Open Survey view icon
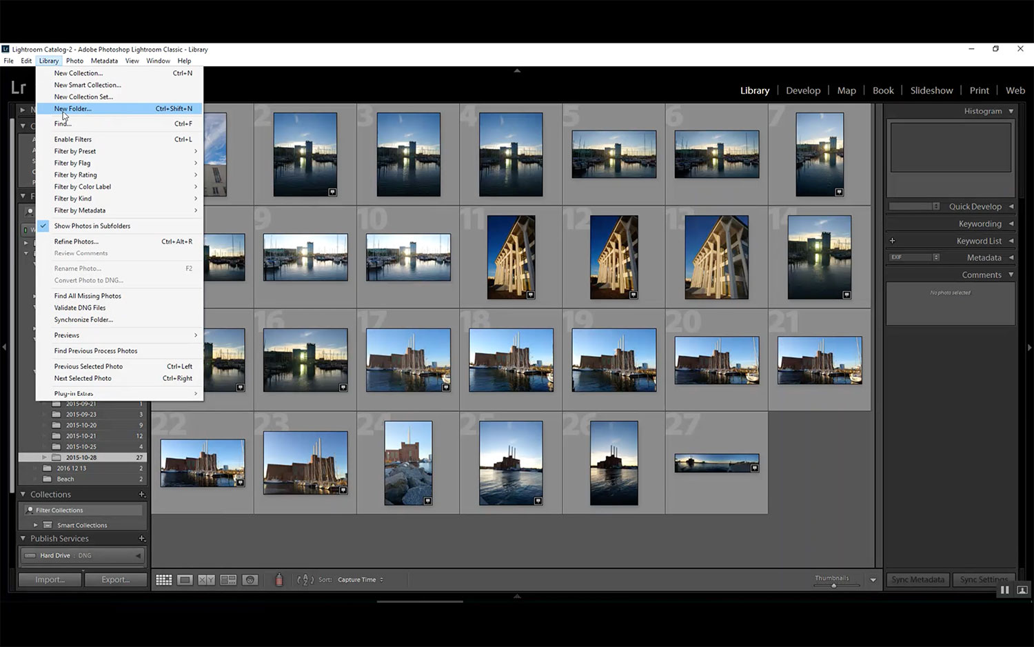The image size is (1034, 647). coord(228,580)
